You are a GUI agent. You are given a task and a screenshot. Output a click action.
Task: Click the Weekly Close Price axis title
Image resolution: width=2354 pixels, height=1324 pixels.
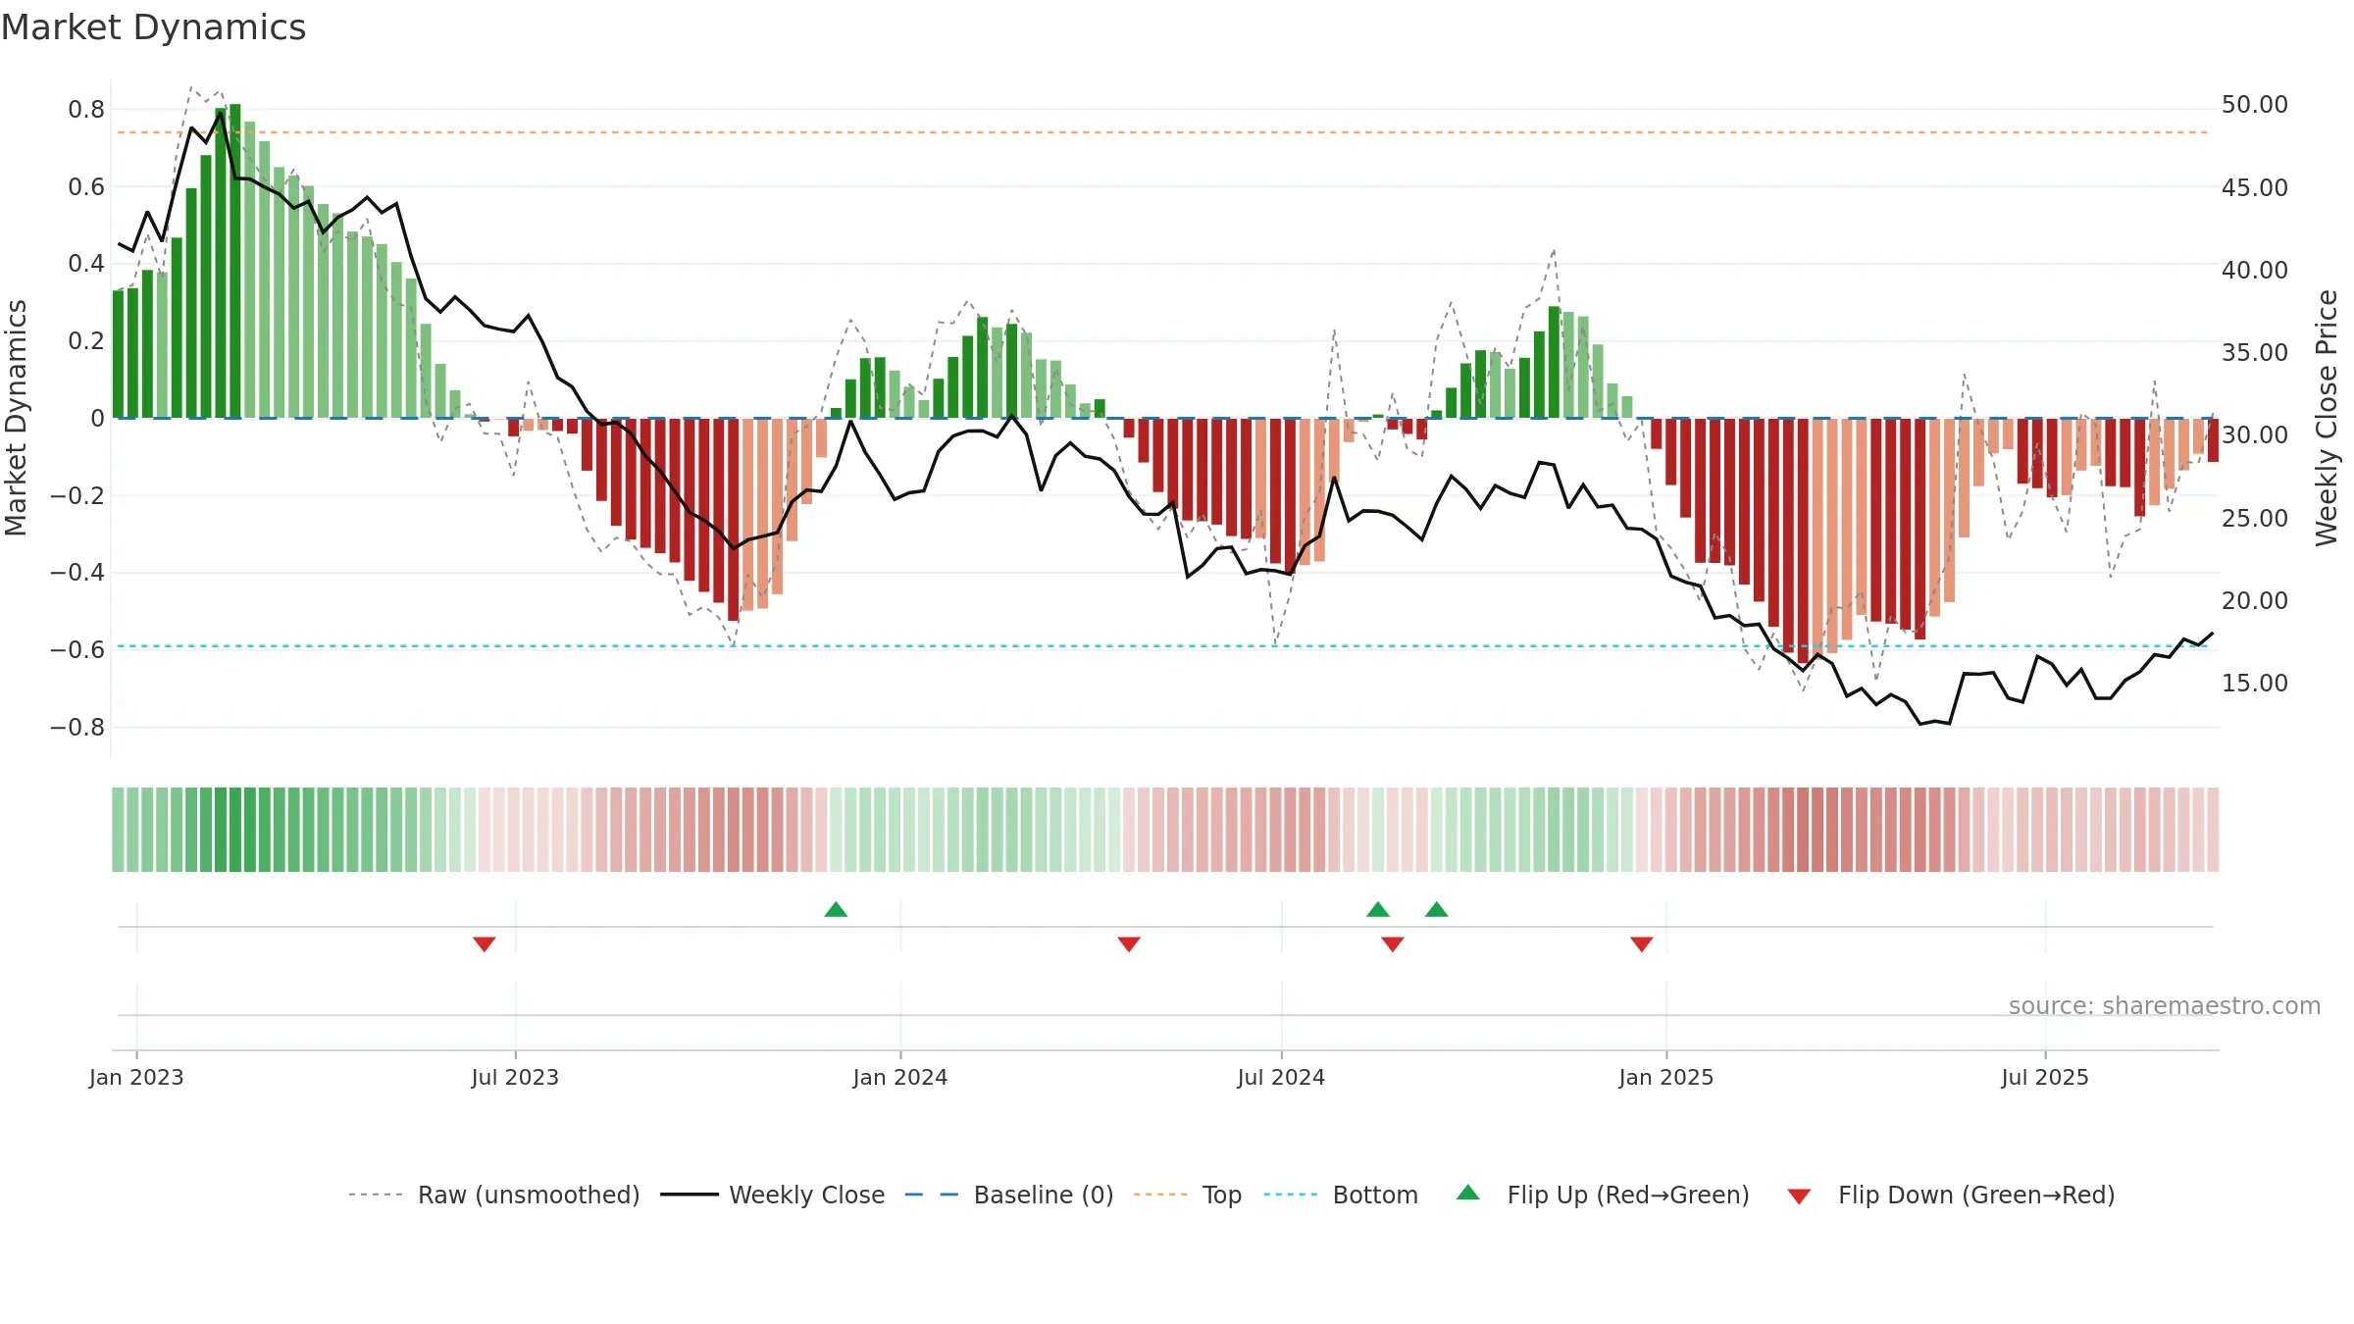(2327, 418)
